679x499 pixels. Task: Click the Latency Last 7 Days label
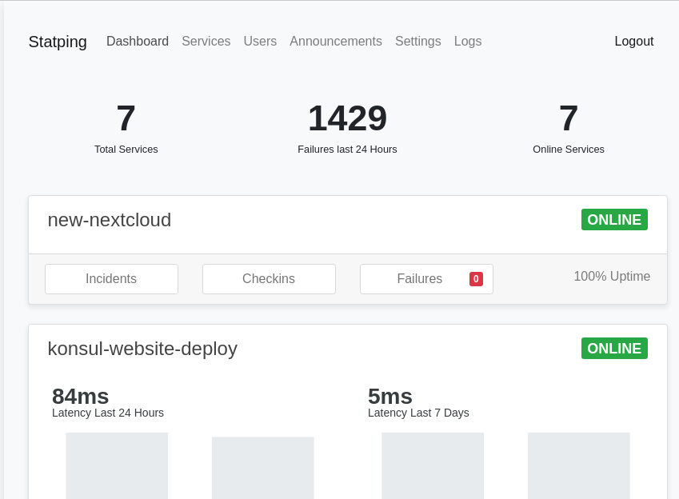click(x=418, y=413)
